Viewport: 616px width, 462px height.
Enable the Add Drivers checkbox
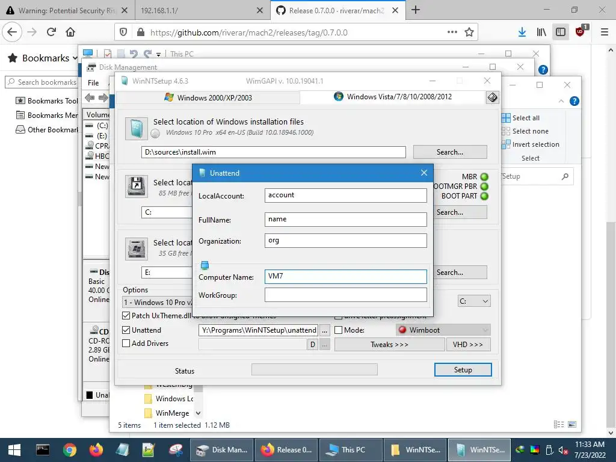tap(126, 343)
